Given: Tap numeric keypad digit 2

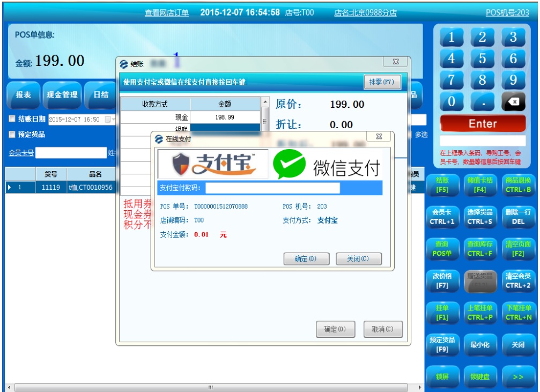Looking at the screenshot, I should tap(482, 37).
